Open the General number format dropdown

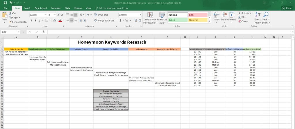[141, 15]
